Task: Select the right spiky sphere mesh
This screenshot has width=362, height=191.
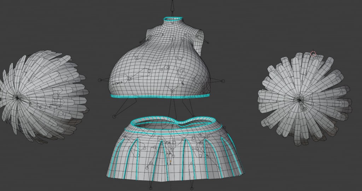Action: coord(304,99)
